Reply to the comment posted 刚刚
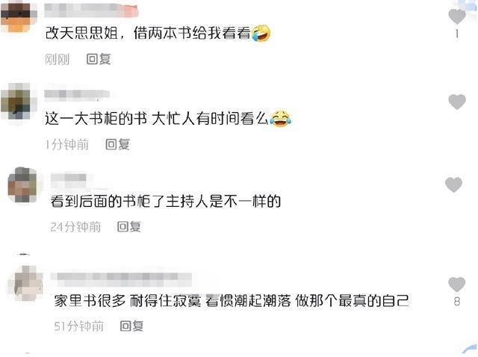The height and width of the screenshot is (357, 478). point(99,59)
